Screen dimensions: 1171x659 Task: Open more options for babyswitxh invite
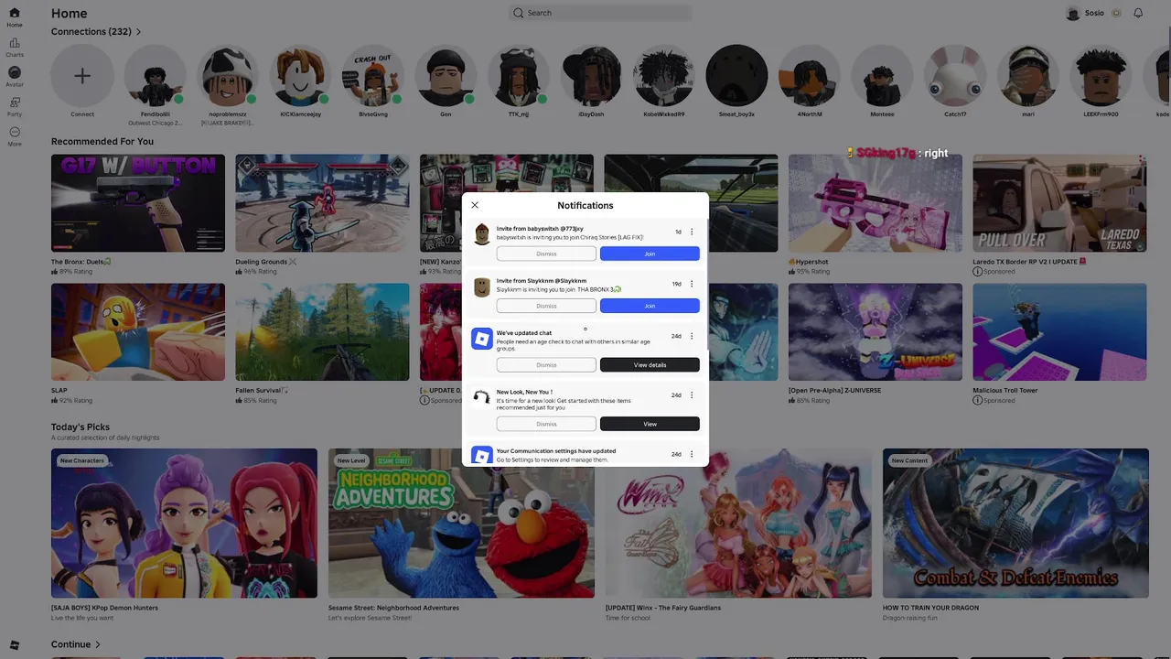pos(692,232)
